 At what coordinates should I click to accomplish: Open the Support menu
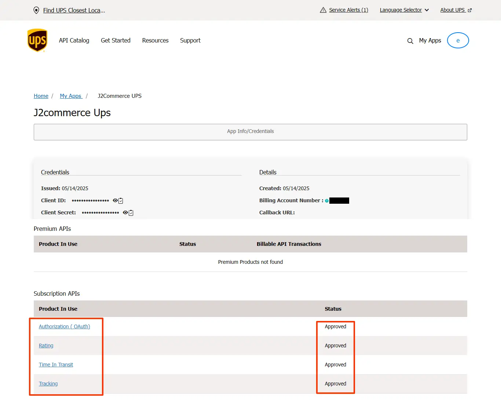tap(190, 40)
